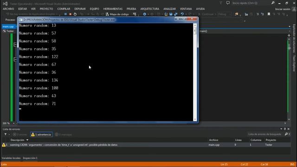
Task: Click the Continuar button
Action: [207, 14]
